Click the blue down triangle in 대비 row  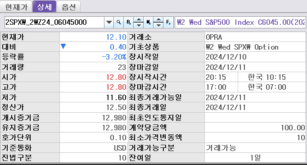pyautogui.click(x=63, y=46)
